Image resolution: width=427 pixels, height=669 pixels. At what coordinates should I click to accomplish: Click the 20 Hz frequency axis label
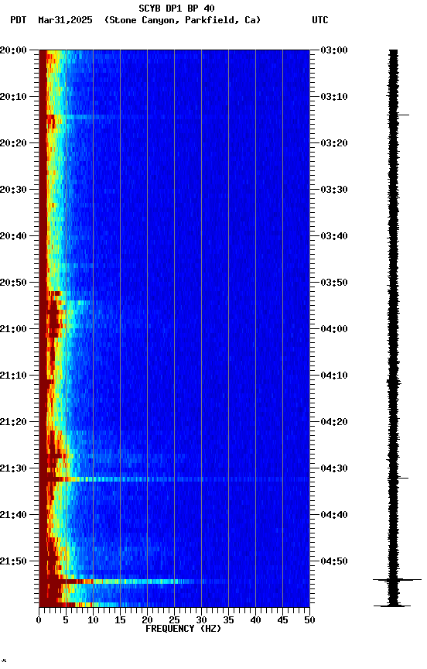click(147, 620)
